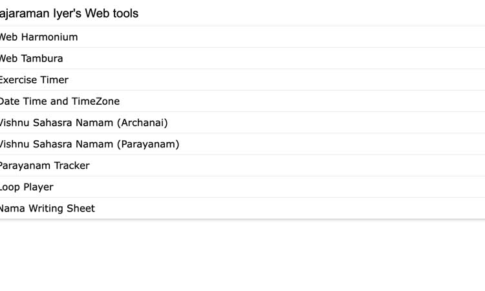Go to Date Time and TimeZone
The image size is (485, 291).
(x=59, y=102)
